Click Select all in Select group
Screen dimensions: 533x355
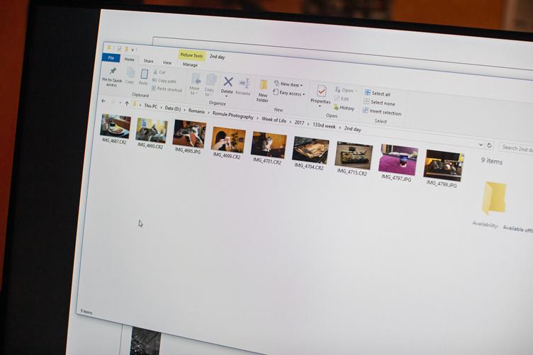377,94
